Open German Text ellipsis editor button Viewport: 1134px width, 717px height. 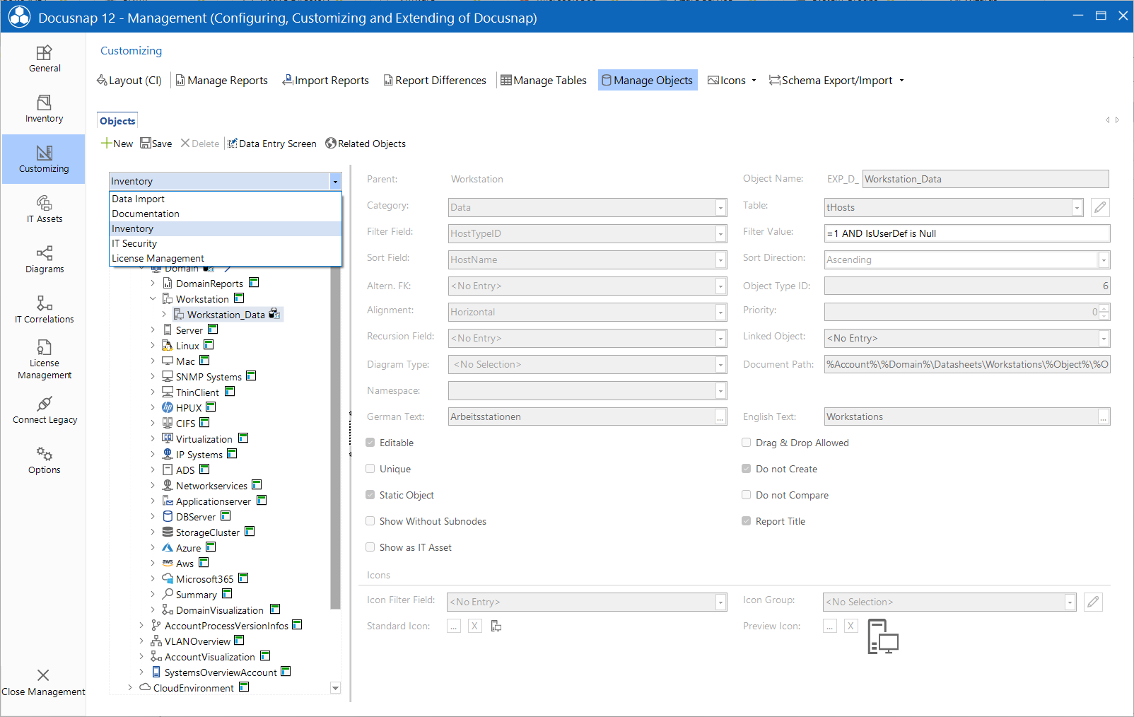click(x=720, y=417)
